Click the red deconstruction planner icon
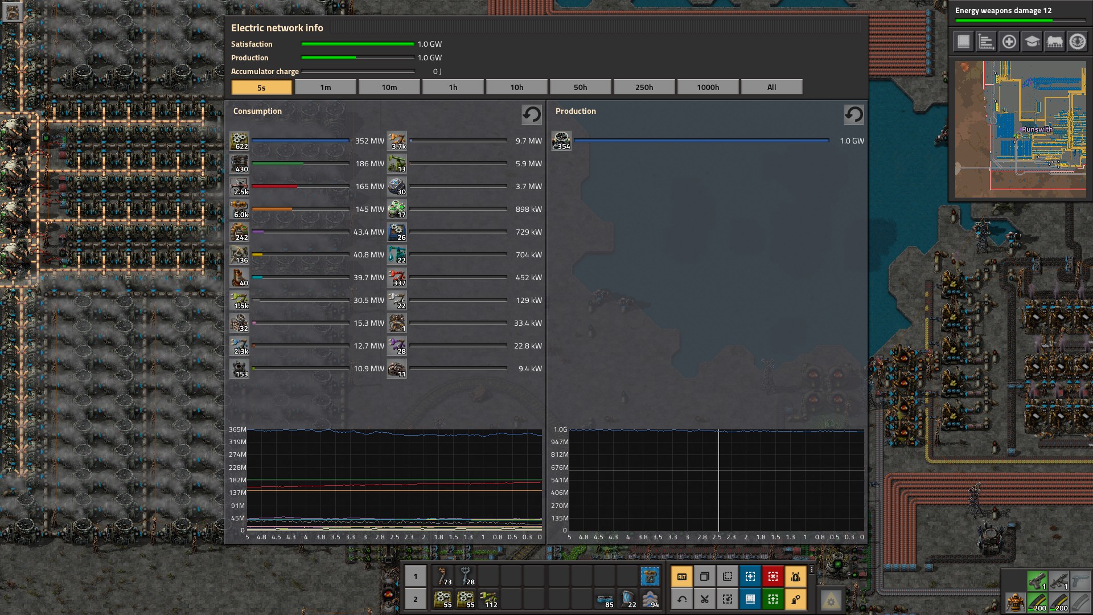1093x615 pixels. (x=773, y=576)
